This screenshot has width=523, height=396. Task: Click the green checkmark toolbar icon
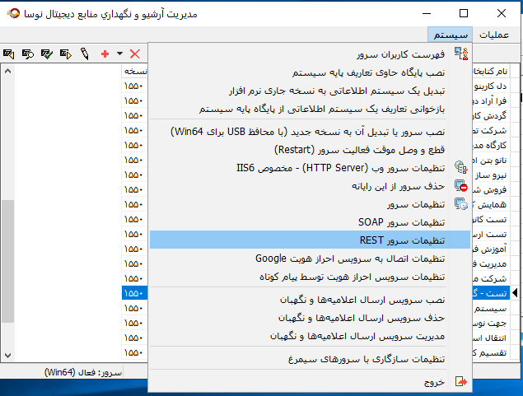pyautogui.click(x=46, y=54)
